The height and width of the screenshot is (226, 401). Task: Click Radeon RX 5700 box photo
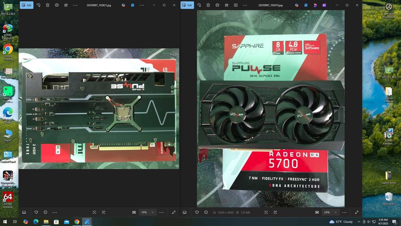(271, 108)
